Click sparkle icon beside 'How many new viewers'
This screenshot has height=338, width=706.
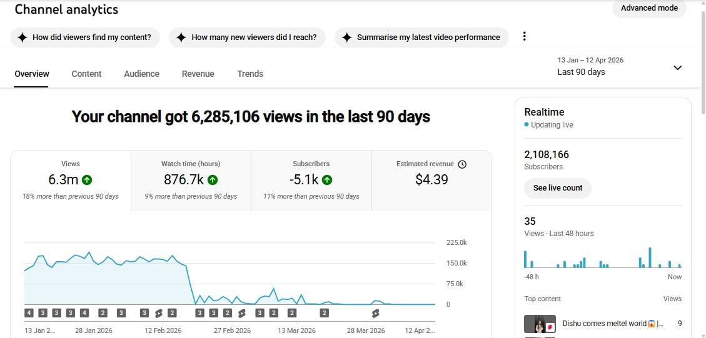181,37
